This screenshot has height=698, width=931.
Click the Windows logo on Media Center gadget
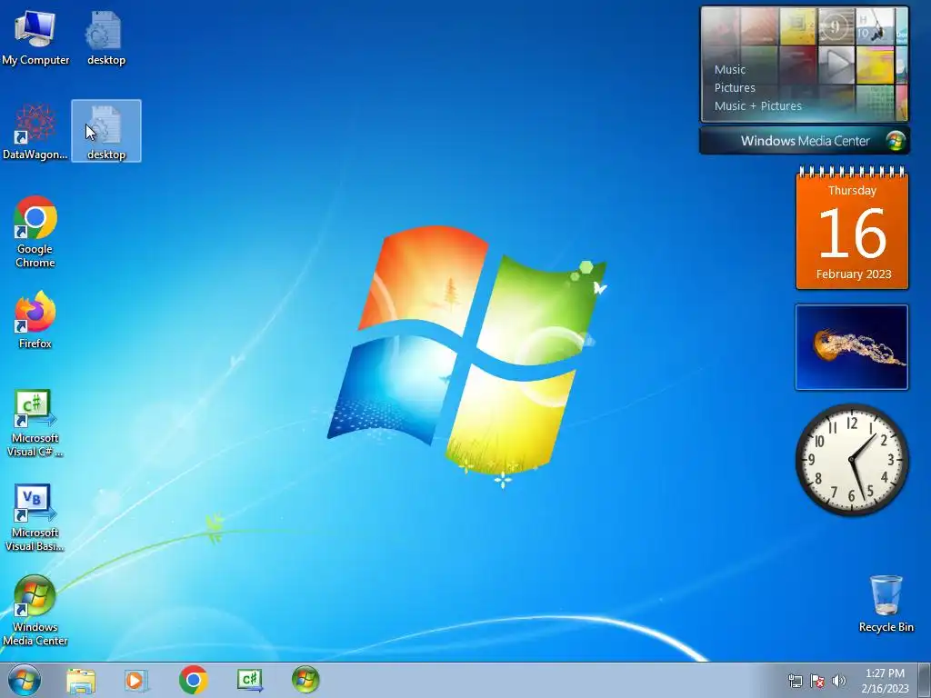[x=896, y=141]
